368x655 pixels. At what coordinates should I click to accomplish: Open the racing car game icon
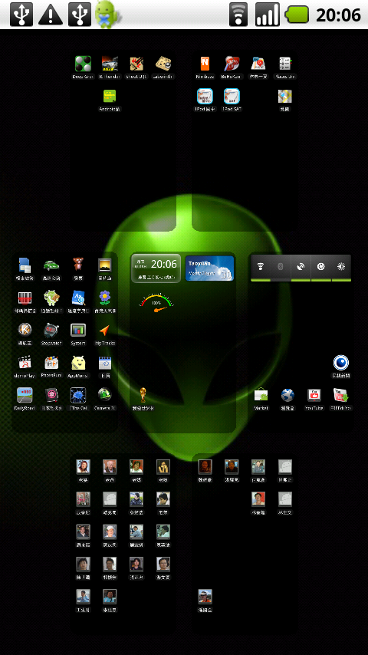tap(110, 64)
